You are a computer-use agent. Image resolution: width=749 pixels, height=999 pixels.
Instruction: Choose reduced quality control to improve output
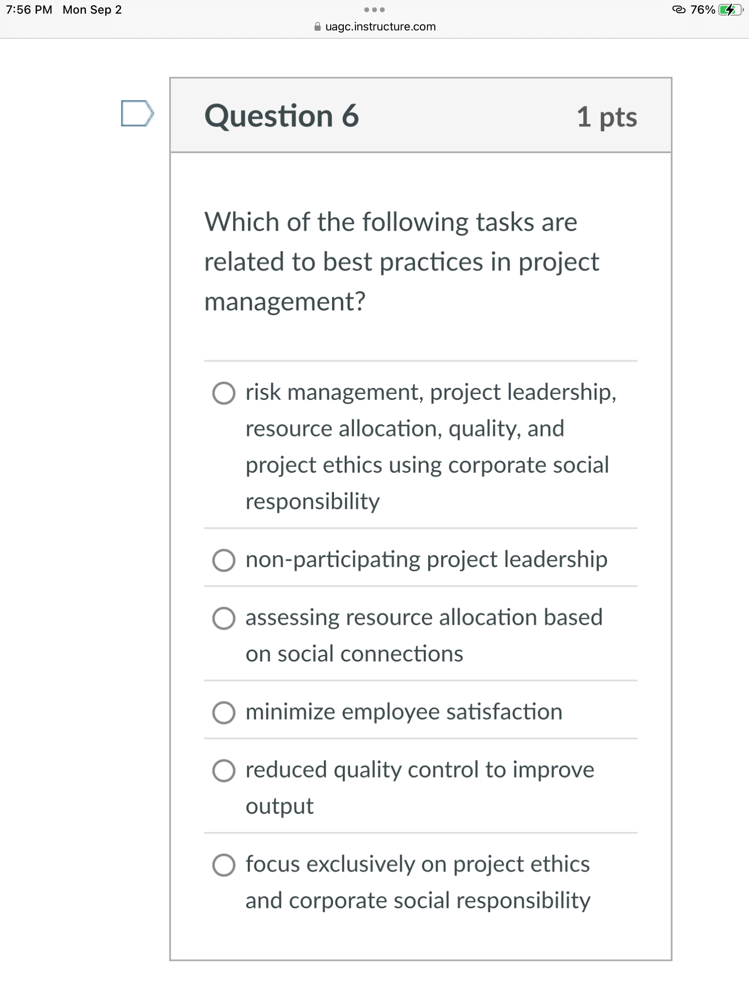coord(224,771)
